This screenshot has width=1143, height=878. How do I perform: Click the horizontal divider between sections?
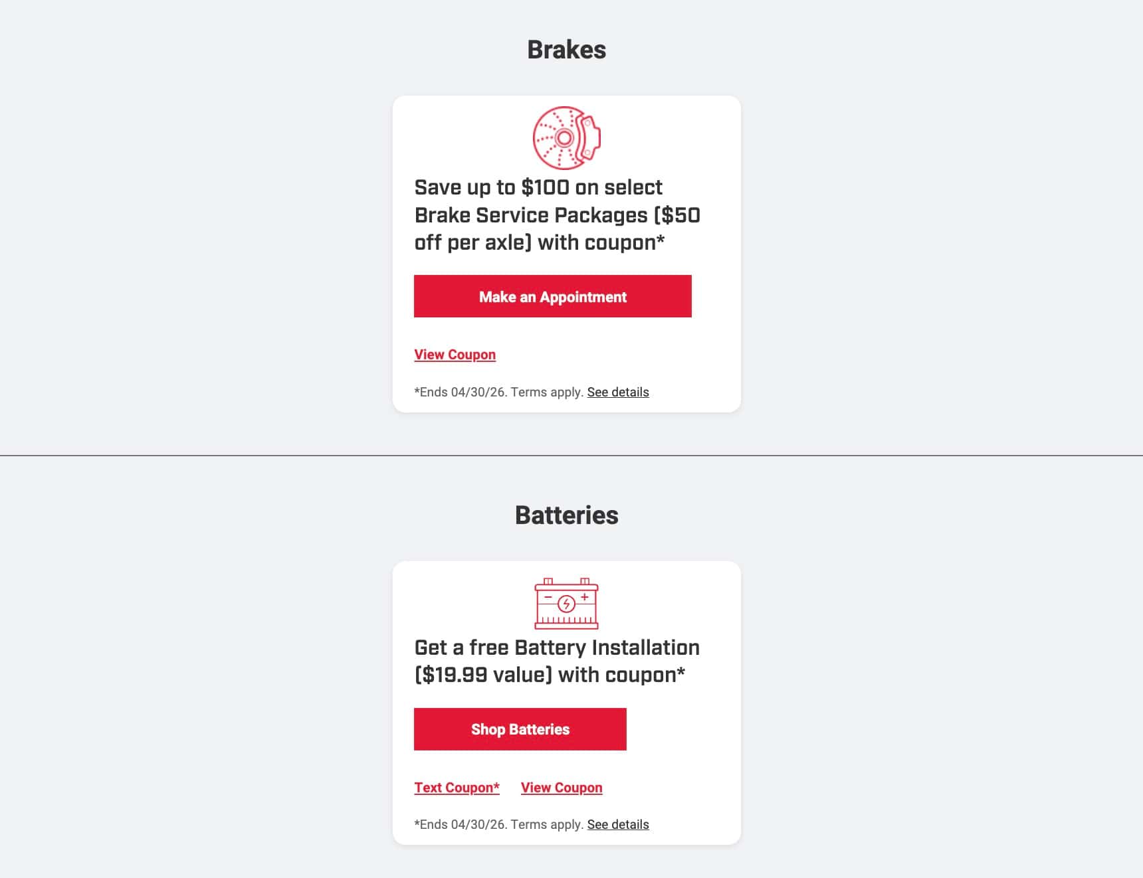[199, 456]
